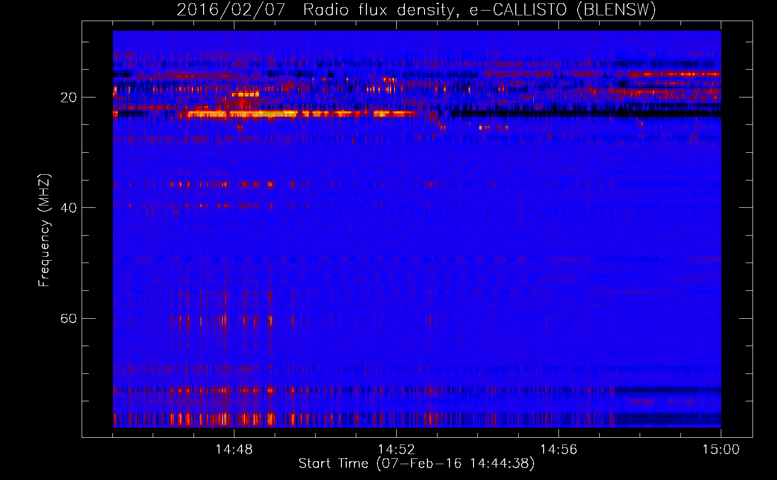This screenshot has width=777, height=480.
Task: Click the 20 MHz frequency axis label
Action: tap(68, 97)
